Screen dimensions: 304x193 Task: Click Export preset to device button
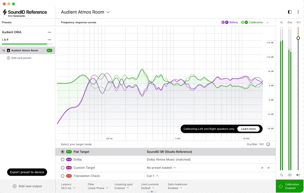[27, 172]
